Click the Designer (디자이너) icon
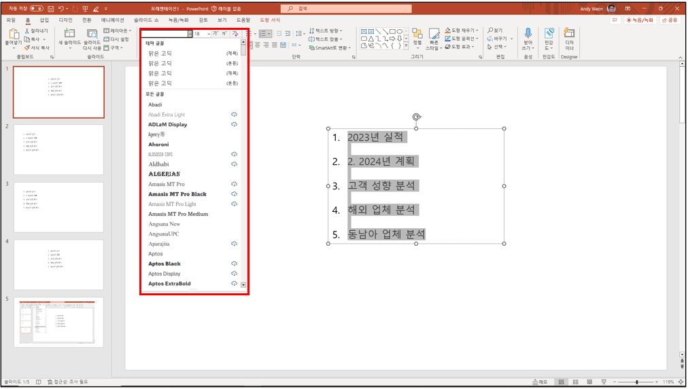The width and height of the screenshot is (688, 389). click(569, 33)
